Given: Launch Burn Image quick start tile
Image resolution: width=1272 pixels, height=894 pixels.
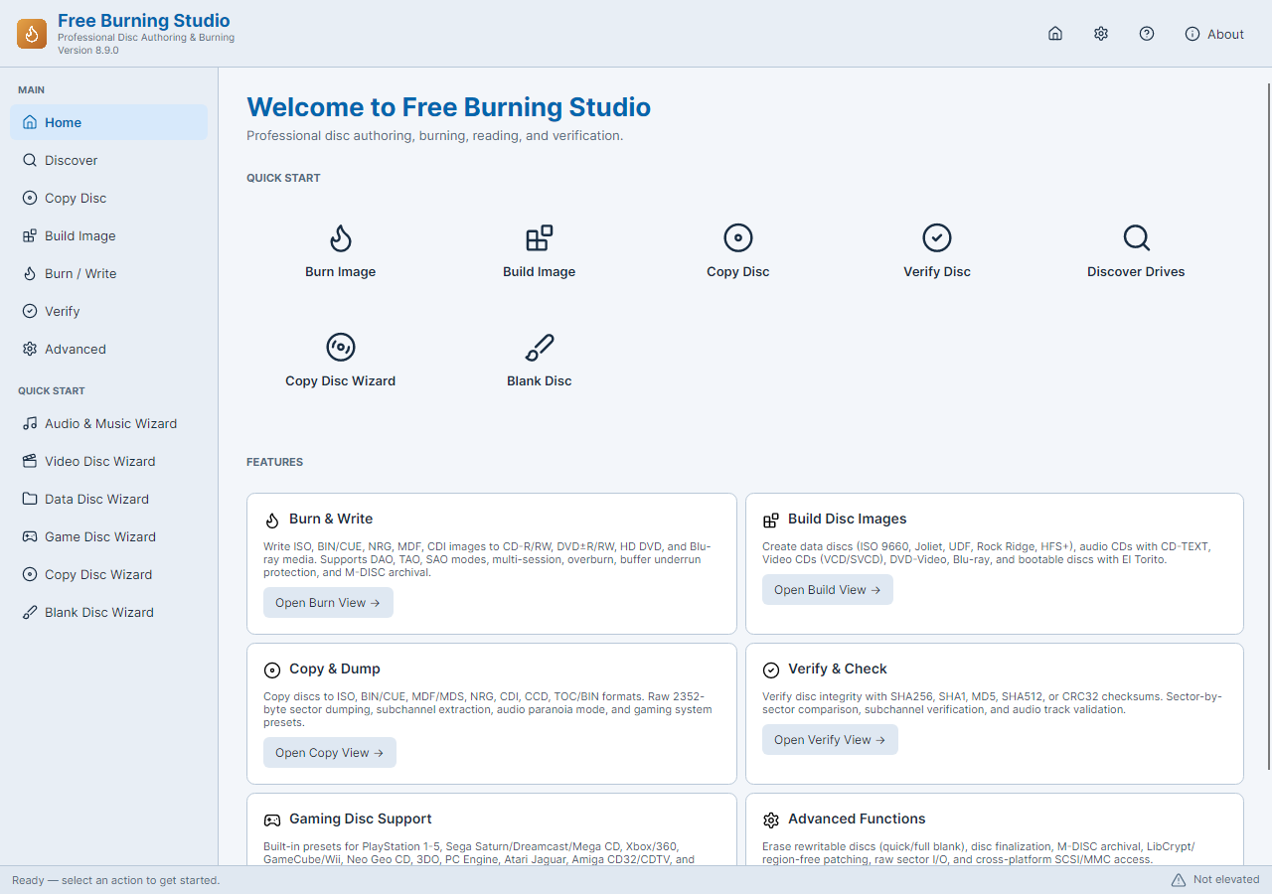Looking at the screenshot, I should [x=341, y=252].
